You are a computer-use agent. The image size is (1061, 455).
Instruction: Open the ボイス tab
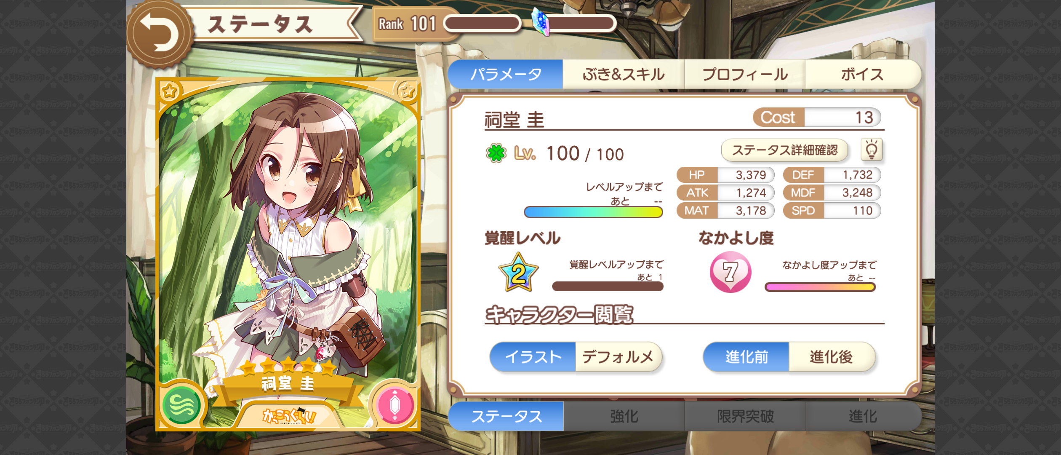tap(862, 74)
